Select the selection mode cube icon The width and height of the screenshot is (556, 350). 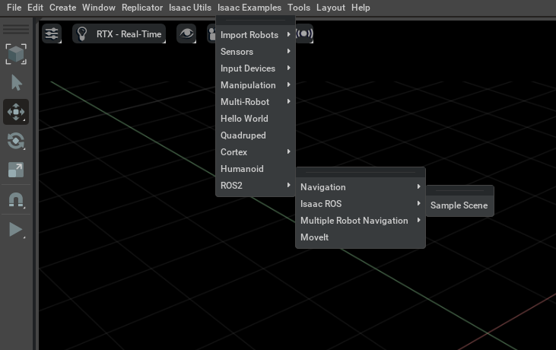pos(16,54)
